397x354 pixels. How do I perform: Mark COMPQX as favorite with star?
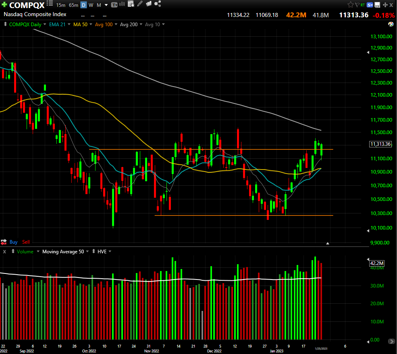[350, 4]
